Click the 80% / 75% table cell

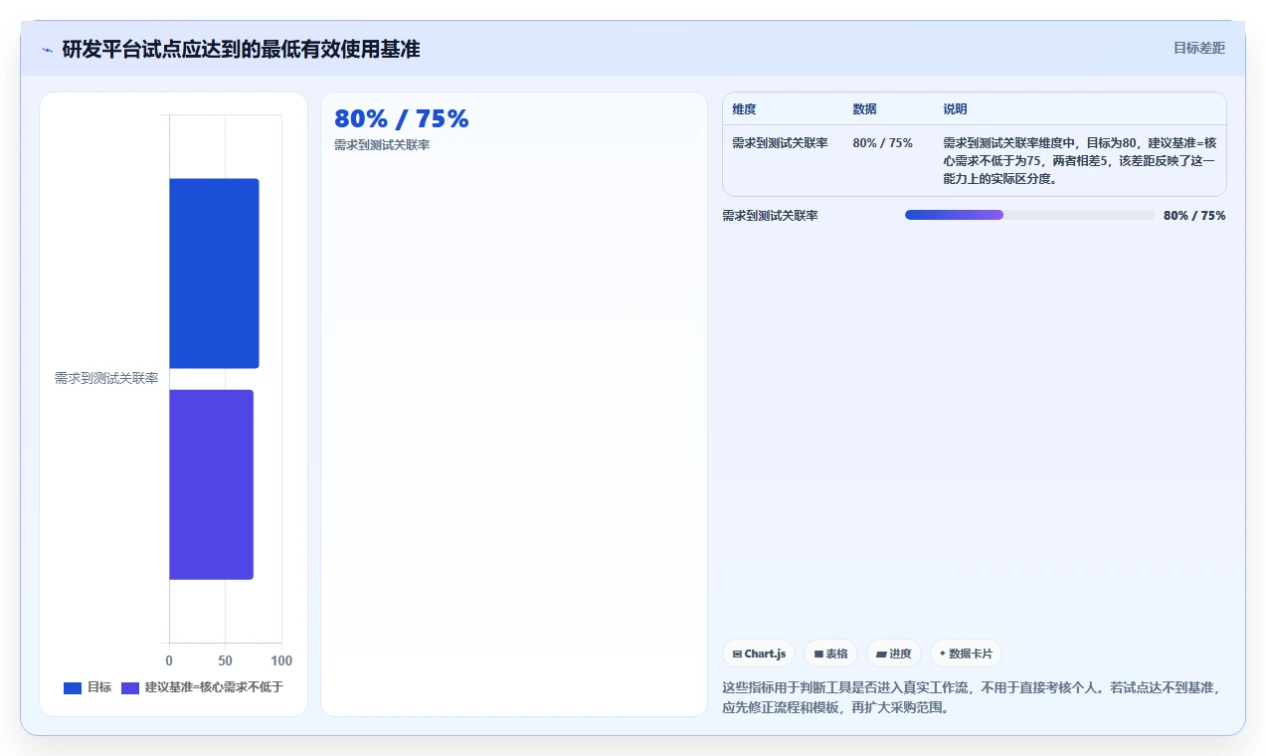pyautogui.click(x=882, y=143)
